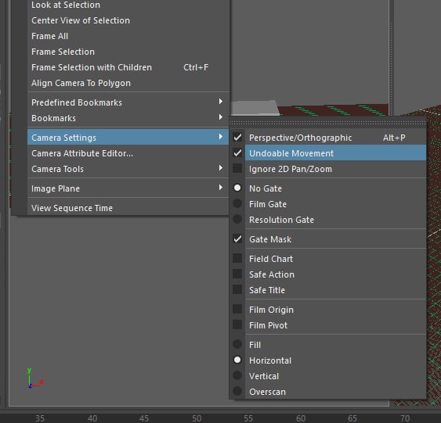
Task: Click frame 65 on the time slider
Action: pyautogui.click(x=352, y=418)
